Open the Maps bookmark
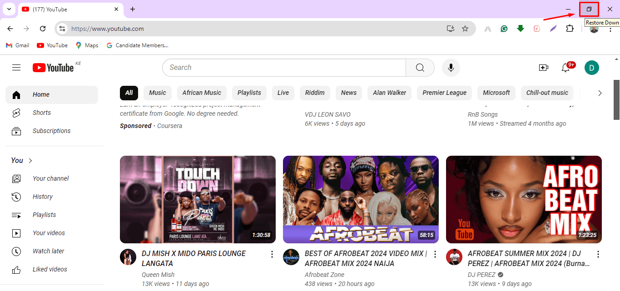620x291 pixels. (87, 45)
